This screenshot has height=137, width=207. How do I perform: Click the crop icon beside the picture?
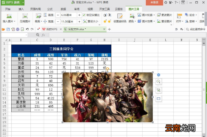(x=159, y=90)
